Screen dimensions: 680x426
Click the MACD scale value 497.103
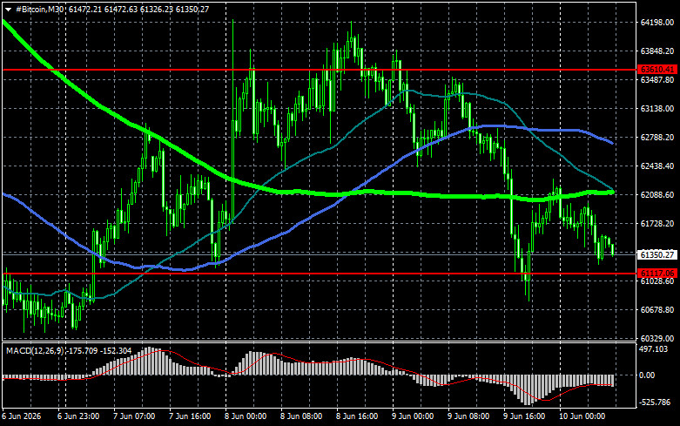pos(654,349)
